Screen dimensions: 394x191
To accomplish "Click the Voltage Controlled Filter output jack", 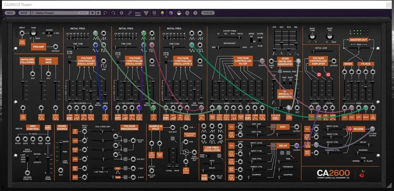I will tap(262, 61).
